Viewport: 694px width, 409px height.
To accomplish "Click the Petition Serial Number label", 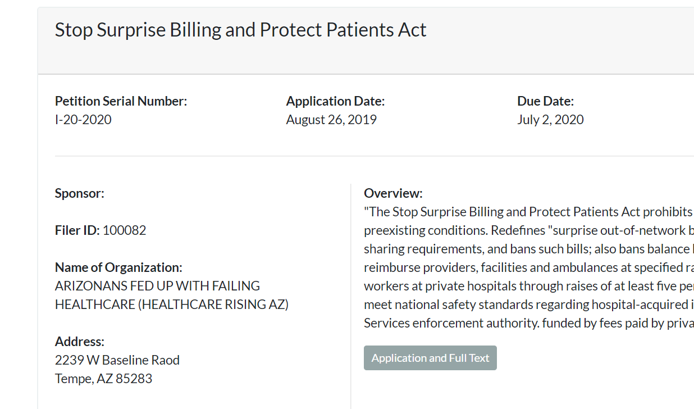I will [121, 101].
